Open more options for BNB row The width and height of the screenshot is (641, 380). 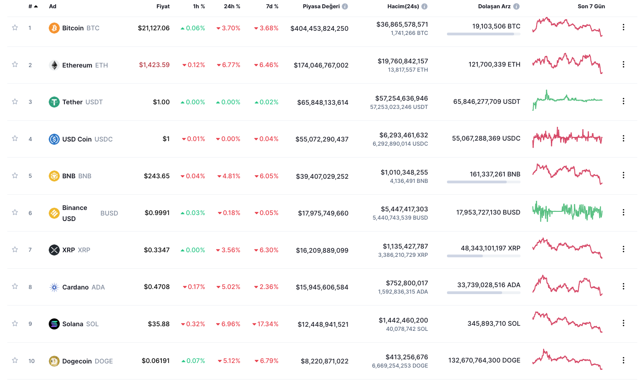[624, 175]
